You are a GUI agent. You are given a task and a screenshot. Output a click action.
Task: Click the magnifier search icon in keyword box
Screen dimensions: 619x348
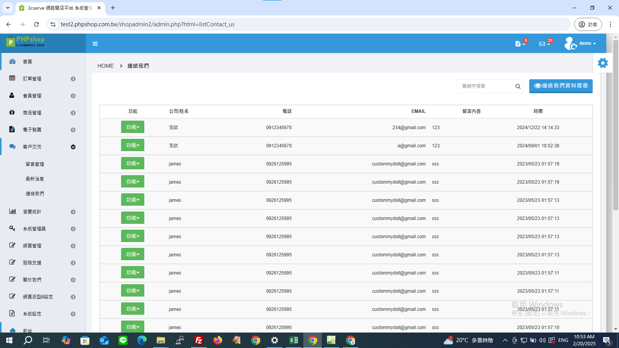click(518, 87)
